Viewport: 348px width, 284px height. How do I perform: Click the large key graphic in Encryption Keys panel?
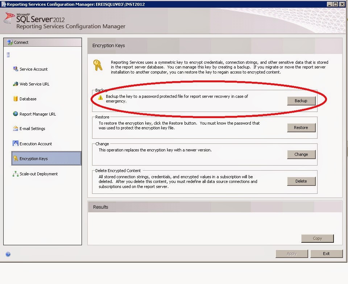click(98, 66)
